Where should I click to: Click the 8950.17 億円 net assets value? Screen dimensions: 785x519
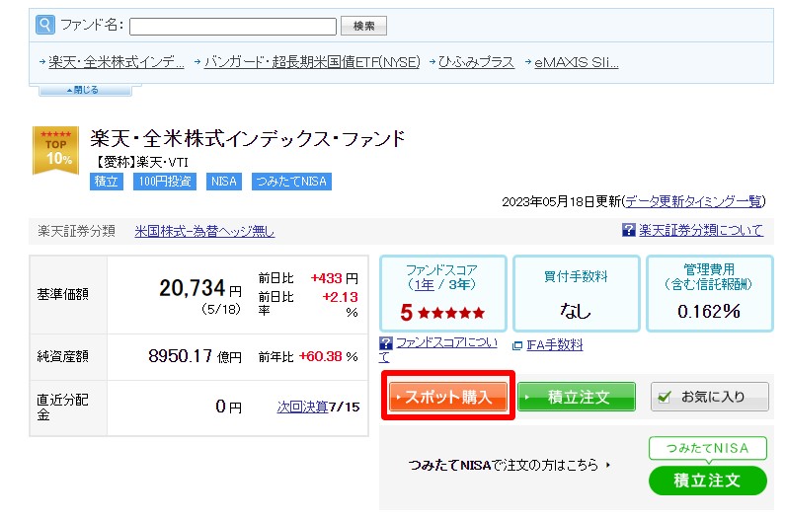196,356
